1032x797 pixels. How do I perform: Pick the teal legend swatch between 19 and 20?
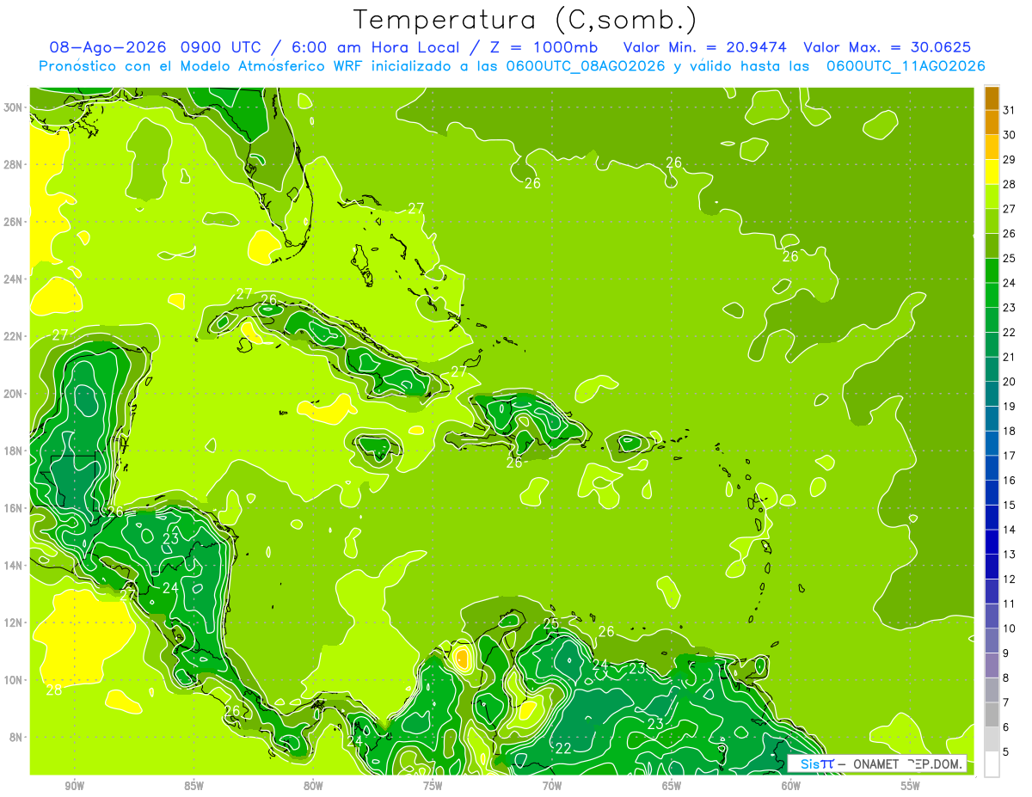(x=992, y=394)
